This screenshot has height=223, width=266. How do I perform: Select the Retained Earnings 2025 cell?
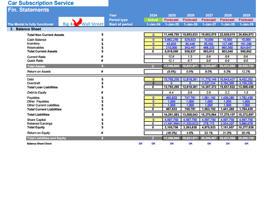click(x=172, y=124)
